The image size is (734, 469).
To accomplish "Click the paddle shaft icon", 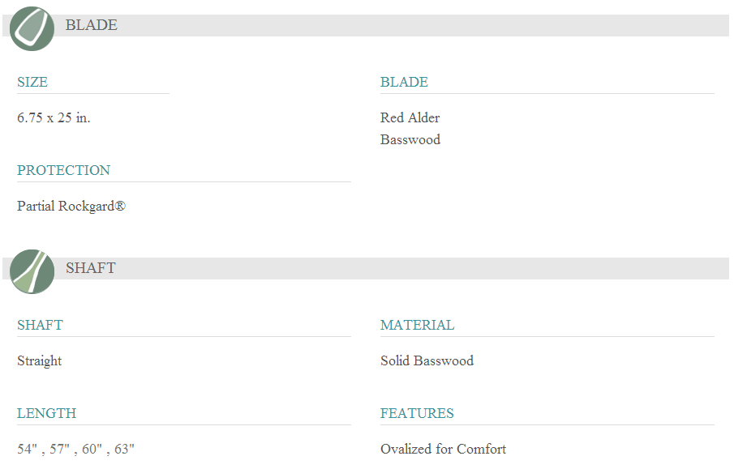I will coord(32,271).
